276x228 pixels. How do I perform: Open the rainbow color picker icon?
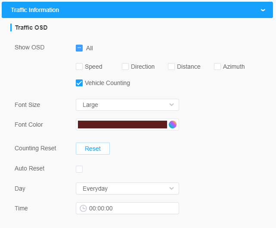tap(173, 125)
